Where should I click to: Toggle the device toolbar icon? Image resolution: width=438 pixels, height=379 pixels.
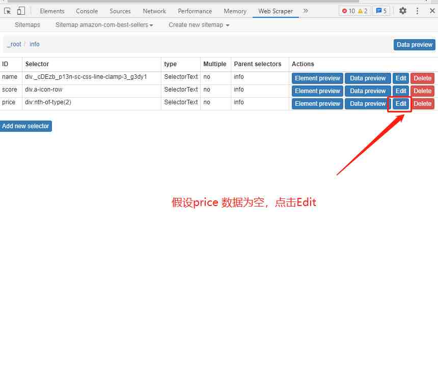click(21, 11)
